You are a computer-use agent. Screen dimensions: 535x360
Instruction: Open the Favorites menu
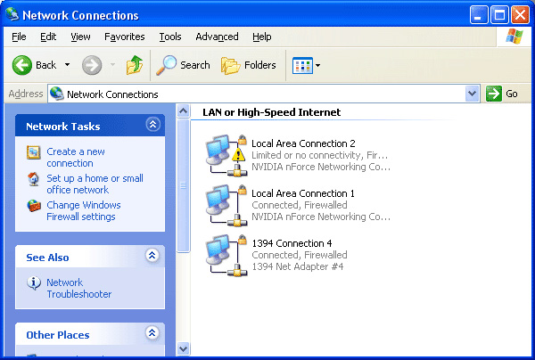coord(124,37)
